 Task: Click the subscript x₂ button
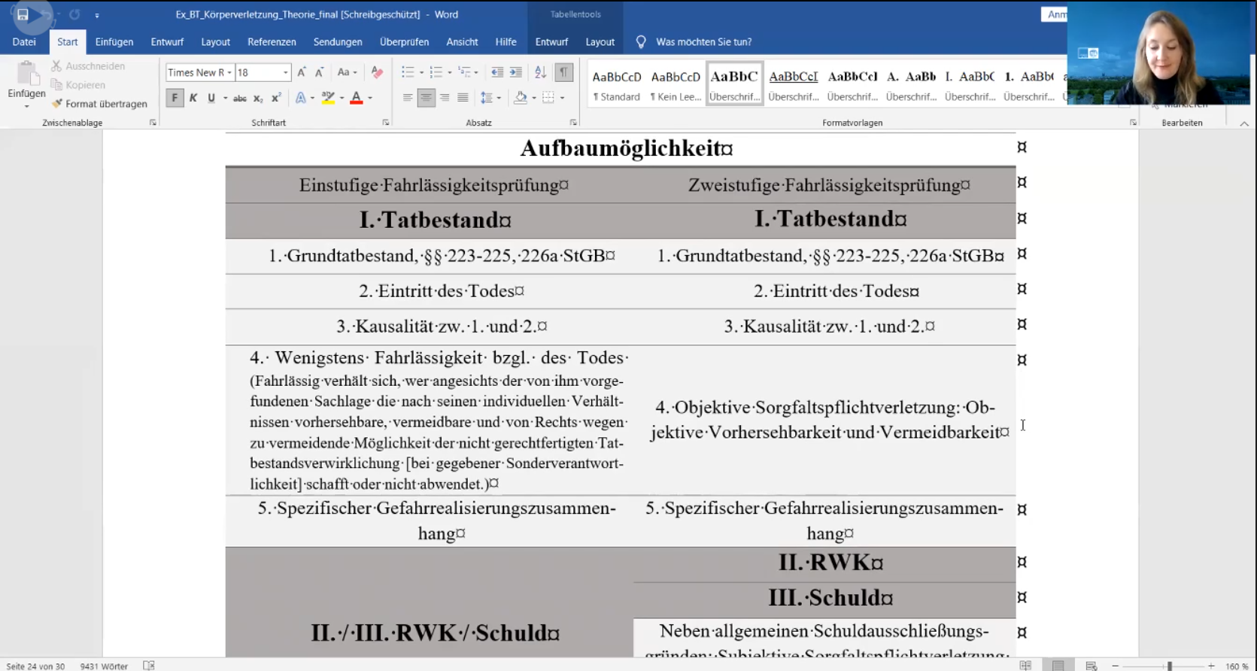(x=258, y=98)
